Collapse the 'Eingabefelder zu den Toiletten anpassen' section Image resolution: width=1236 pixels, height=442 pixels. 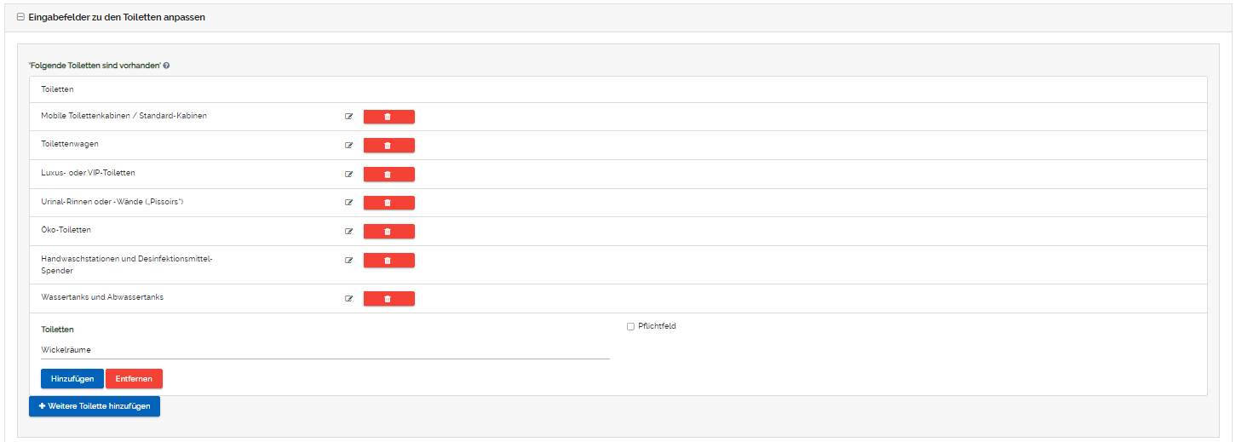pos(20,17)
